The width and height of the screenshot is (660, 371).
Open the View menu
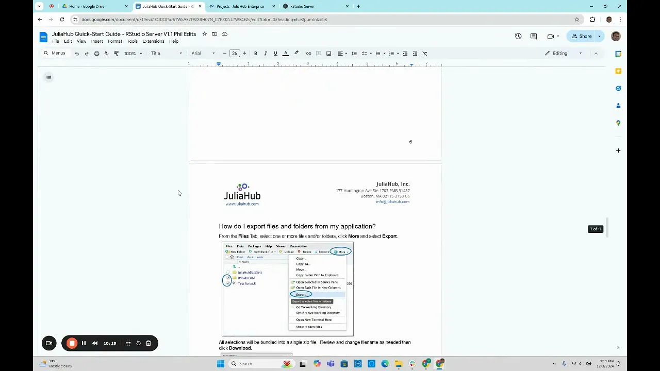[81, 41]
